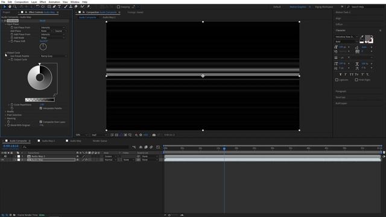Select the Clone Stamp tool
386x217 pixels.
click(71, 7)
